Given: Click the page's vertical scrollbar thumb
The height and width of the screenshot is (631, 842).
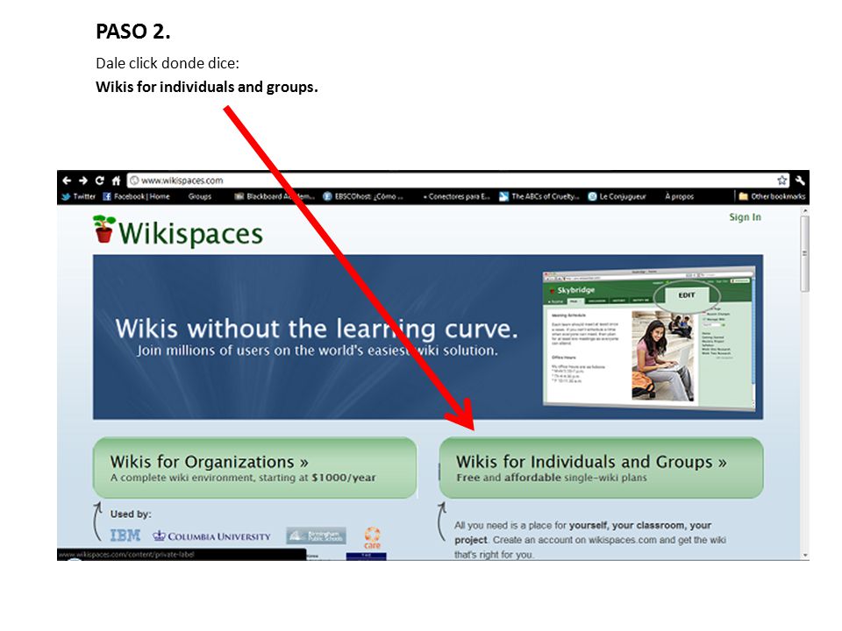Looking at the screenshot, I should click(804, 253).
